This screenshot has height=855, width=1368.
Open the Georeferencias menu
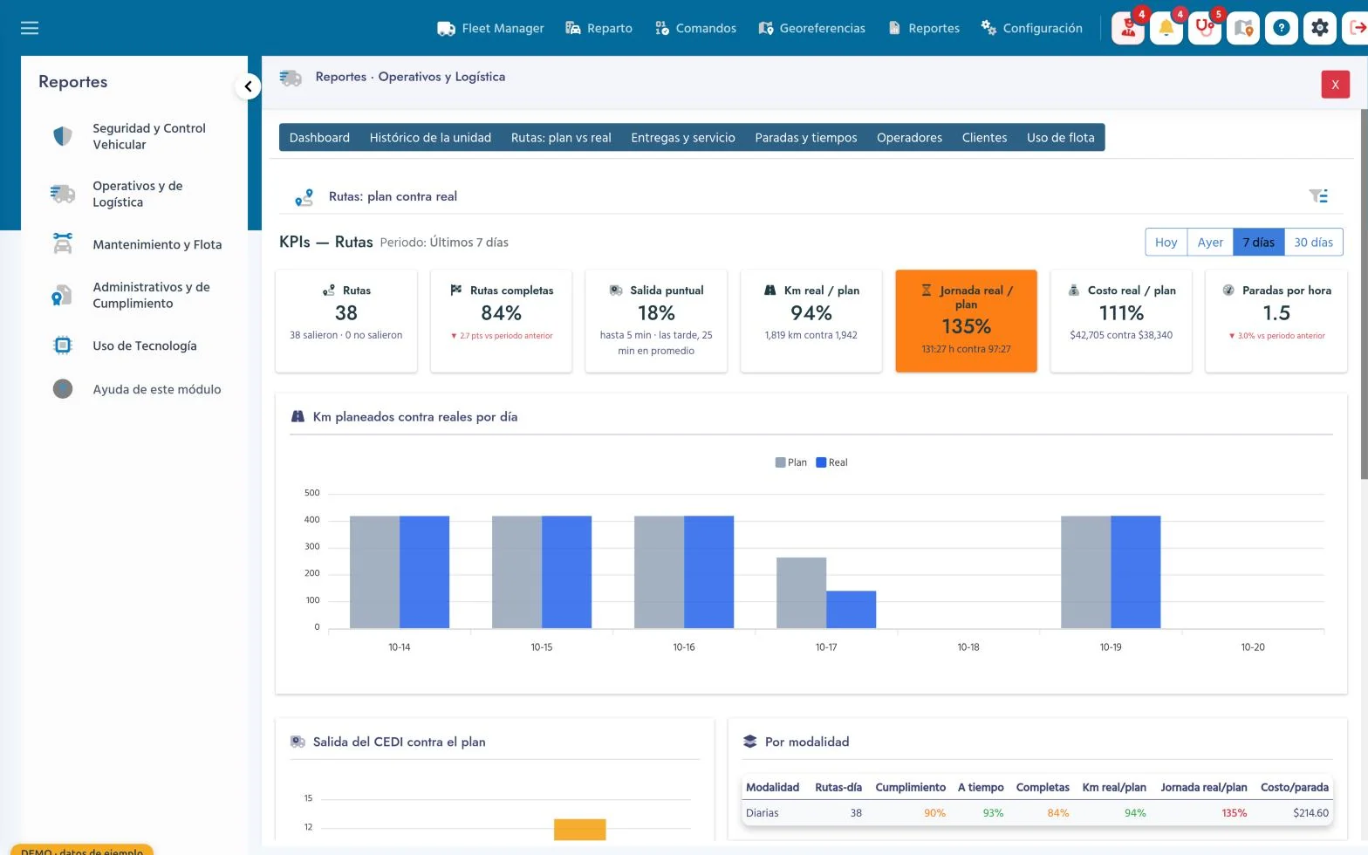click(811, 28)
